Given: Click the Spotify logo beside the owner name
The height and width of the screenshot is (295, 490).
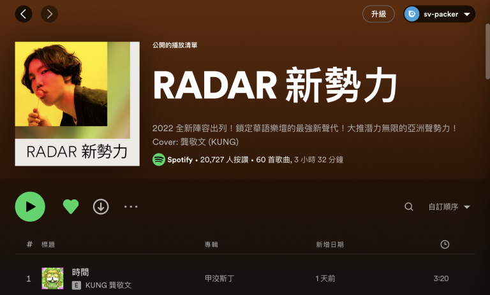Looking at the screenshot, I should tap(159, 159).
